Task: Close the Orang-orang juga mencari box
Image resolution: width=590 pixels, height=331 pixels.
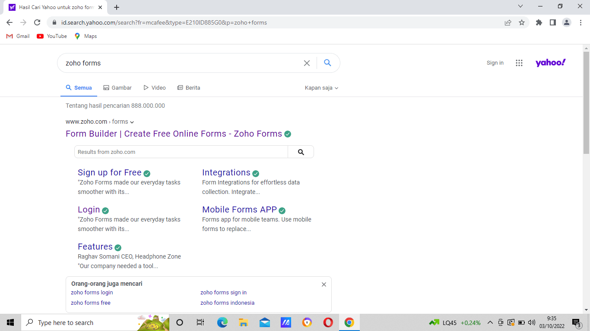Action: tap(324, 284)
